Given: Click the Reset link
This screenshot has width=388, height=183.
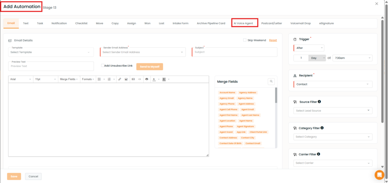Looking at the screenshot, I should tap(273, 40).
